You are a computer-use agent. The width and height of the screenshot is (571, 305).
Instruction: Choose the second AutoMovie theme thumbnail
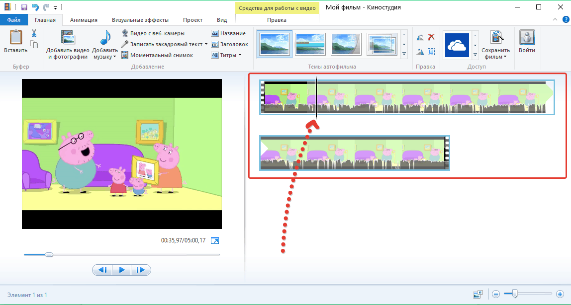point(310,44)
